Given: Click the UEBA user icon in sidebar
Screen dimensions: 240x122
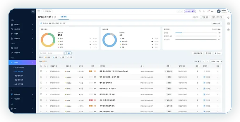Looking at the screenshot, I should pos(12,62).
